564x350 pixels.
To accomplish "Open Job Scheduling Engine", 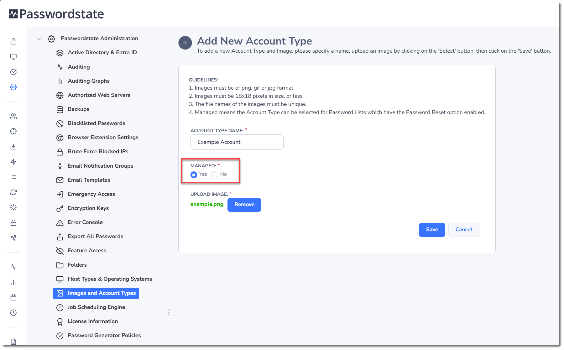I will (96, 307).
